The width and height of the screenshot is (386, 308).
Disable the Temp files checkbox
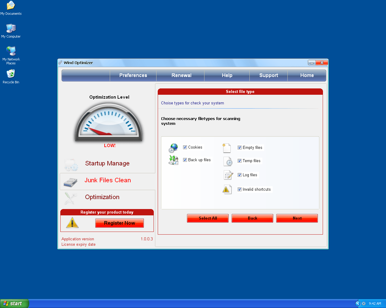(x=239, y=161)
